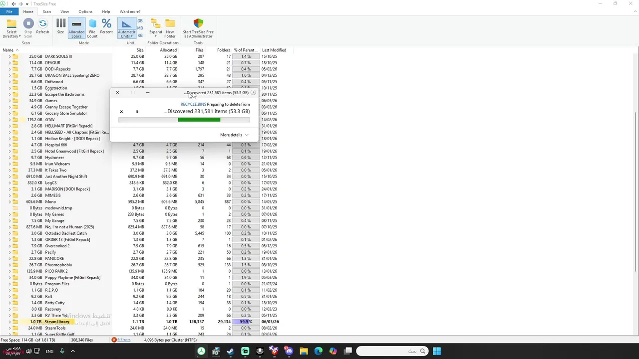Viewport: 639px width, 359px height.
Task: Toggle Allocated Space mode
Action: 76,28
